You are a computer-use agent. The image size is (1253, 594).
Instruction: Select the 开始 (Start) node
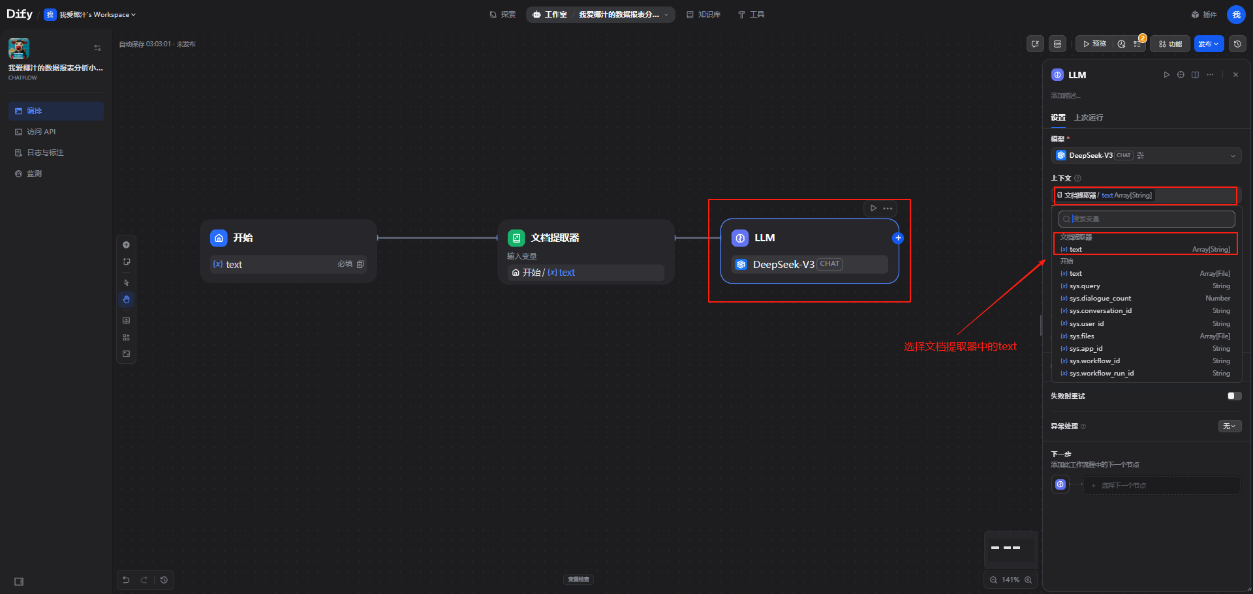288,251
